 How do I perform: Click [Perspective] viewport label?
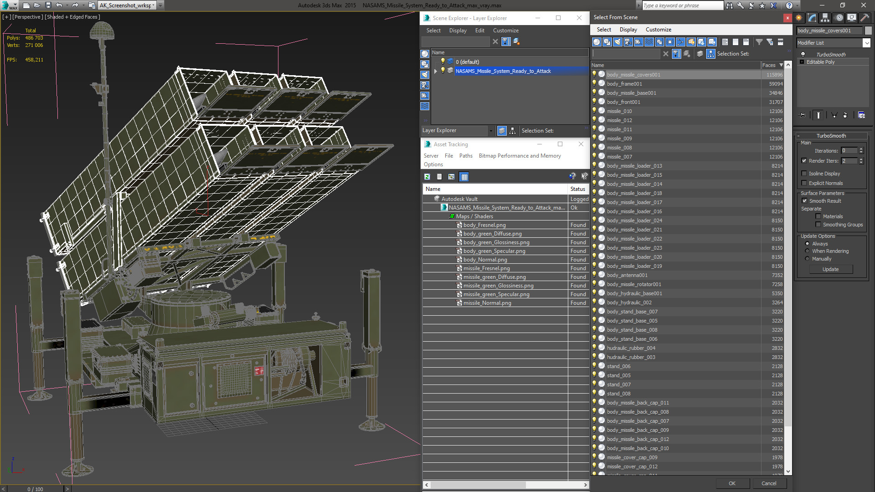[27, 17]
